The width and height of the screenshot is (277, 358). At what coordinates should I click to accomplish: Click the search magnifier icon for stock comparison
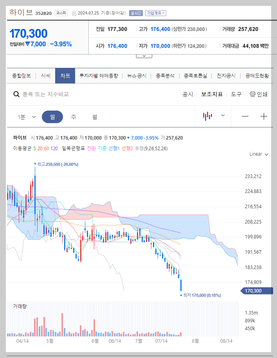[x=16, y=94]
